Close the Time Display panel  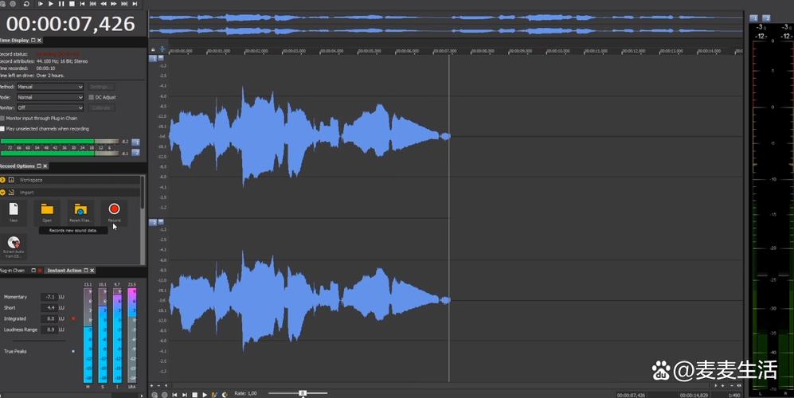[x=40, y=40]
